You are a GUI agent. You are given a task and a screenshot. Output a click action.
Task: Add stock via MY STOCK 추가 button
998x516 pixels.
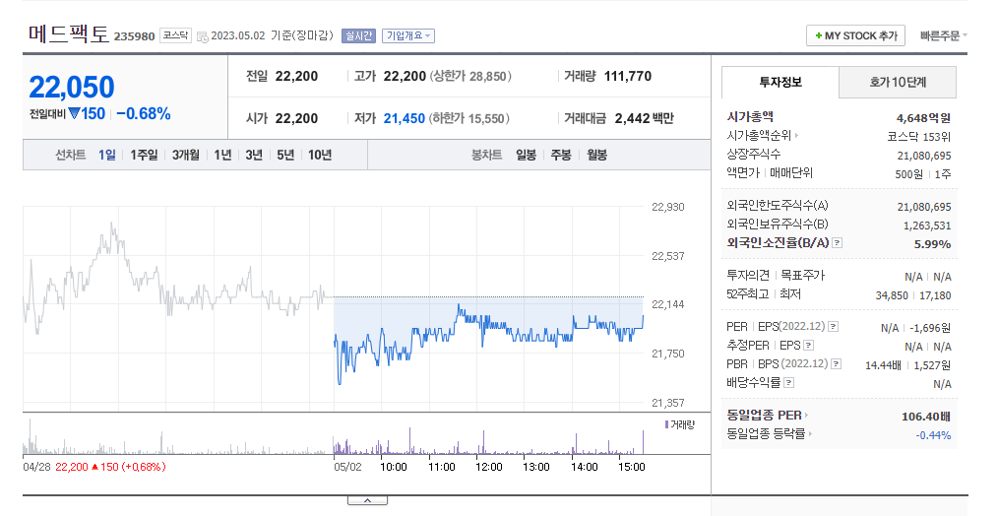pyautogui.click(x=855, y=35)
